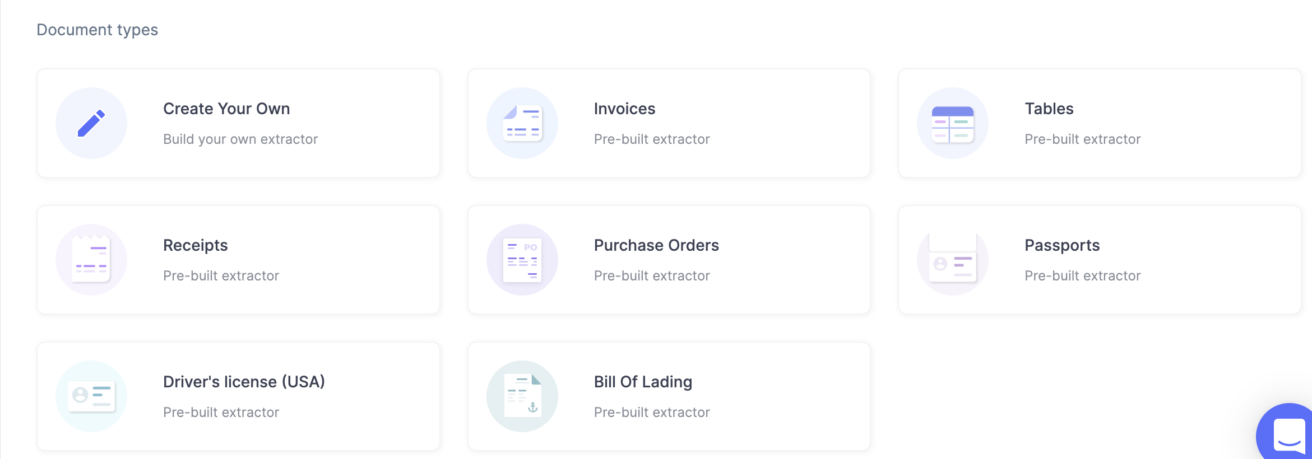Choose the Receipts extractor card
Image resolution: width=1312 pixels, height=459 pixels.
238,259
